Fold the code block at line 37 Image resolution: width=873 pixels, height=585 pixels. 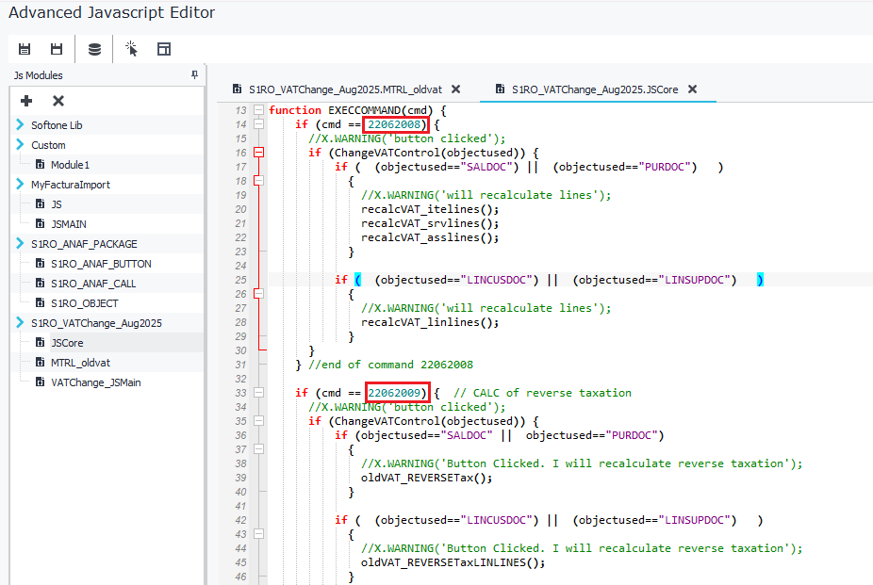[258, 449]
